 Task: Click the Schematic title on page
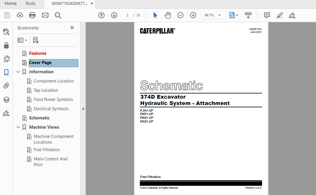171,85
